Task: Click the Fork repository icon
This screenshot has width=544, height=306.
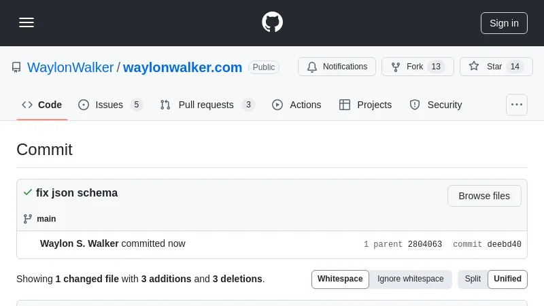Action: [x=396, y=67]
